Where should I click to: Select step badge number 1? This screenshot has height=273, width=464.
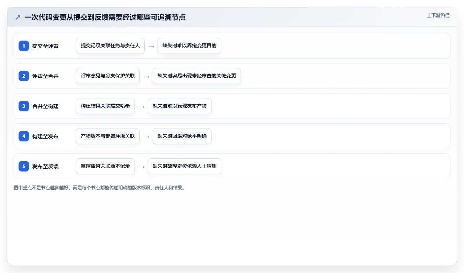click(24, 46)
